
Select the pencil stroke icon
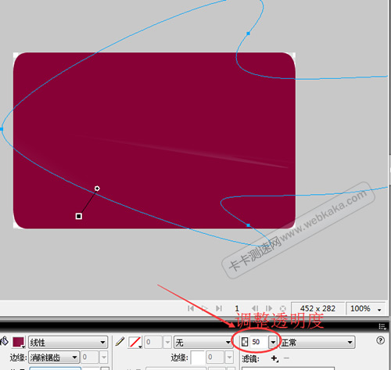[x=120, y=342]
